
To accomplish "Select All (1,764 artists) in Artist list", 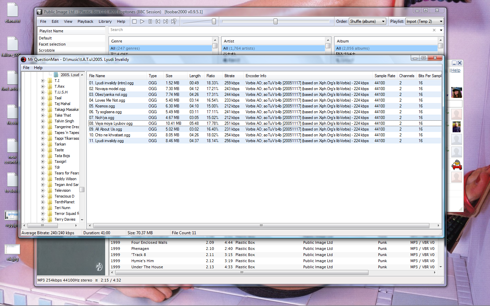I will tap(273, 48).
